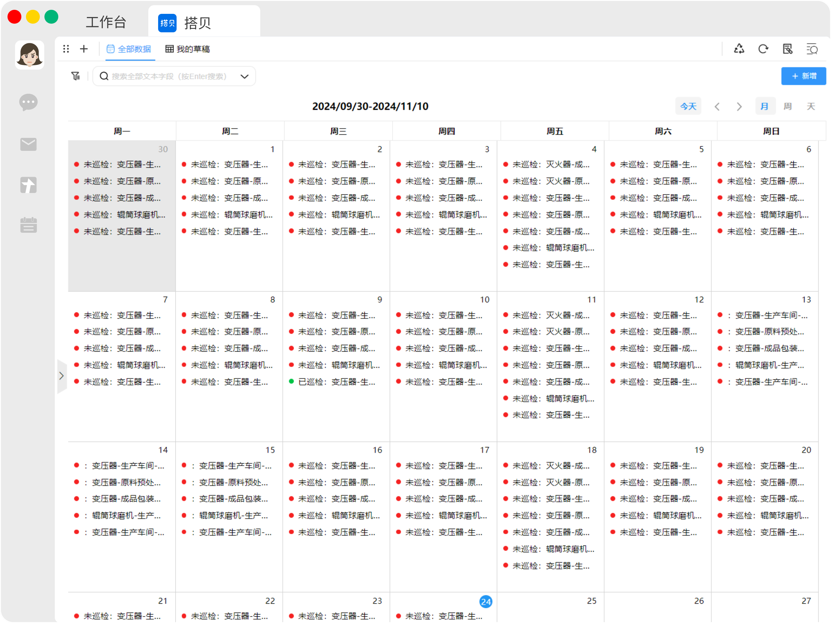This screenshot has height=623, width=831.
Task: Click the 新增 button
Action: (x=803, y=76)
